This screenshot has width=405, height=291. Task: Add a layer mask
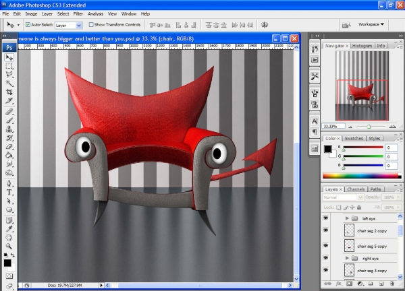click(x=349, y=284)
